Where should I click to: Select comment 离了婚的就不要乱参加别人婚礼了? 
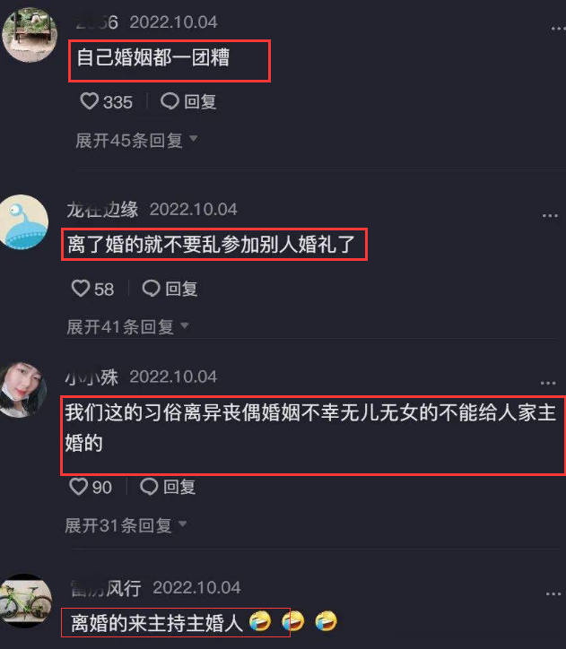[211, 244]
